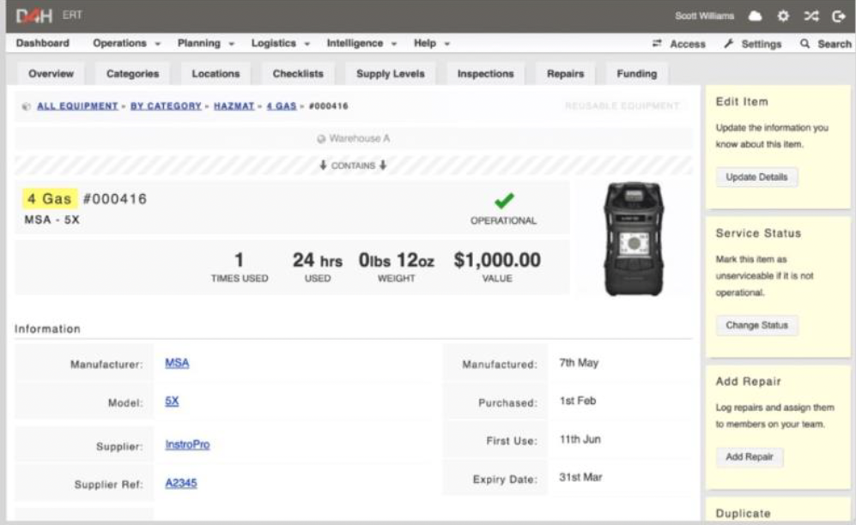856x525 pixels.
Task: Click the 11th Jun first use date
Action: 580,439
